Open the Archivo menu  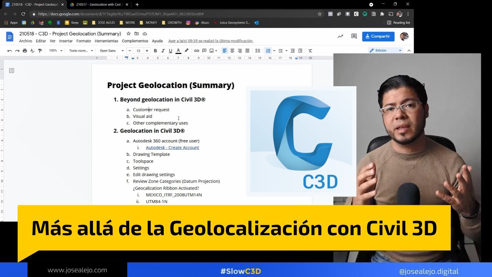click(26, 41)
